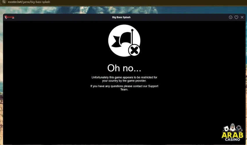Select the rooster.bet URL in address bar
Screen dimensions: 247x145
[x=29, y=2]
